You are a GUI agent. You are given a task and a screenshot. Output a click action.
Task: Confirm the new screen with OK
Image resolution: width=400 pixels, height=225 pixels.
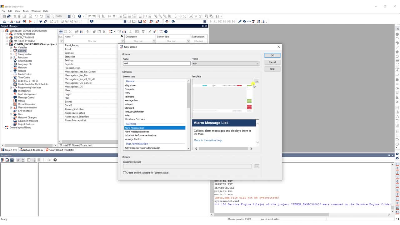coord(272,55)
